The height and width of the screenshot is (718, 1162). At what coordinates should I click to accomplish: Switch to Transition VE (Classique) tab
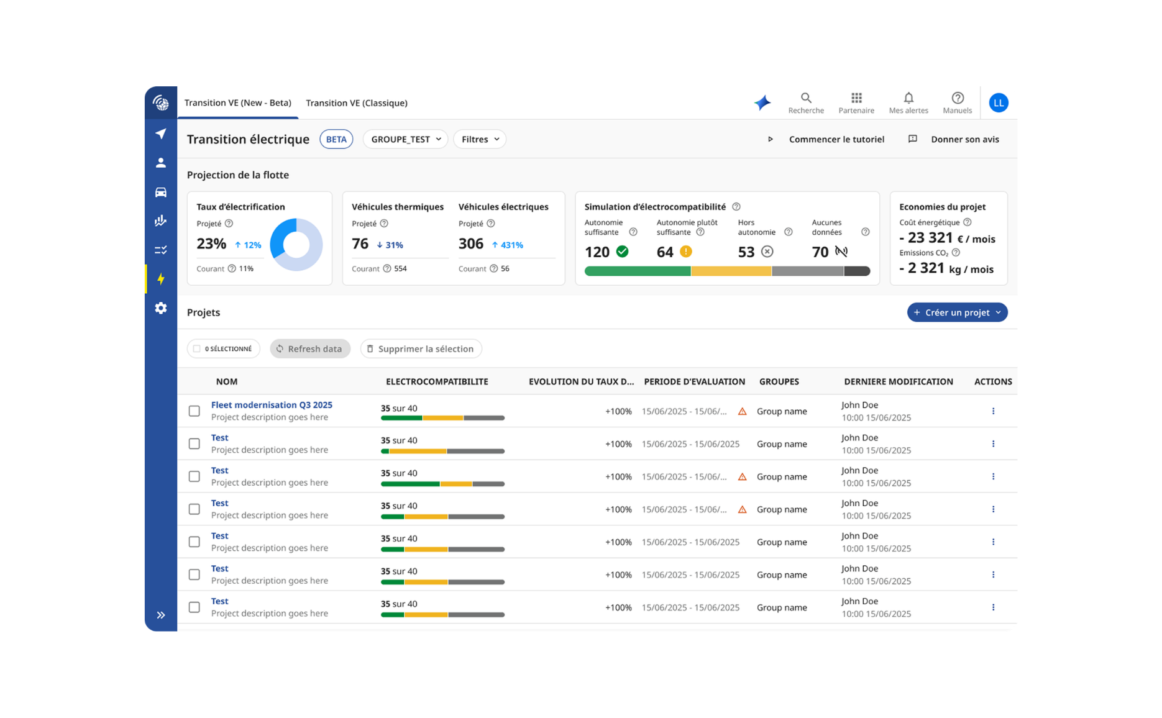coord(357,103)
